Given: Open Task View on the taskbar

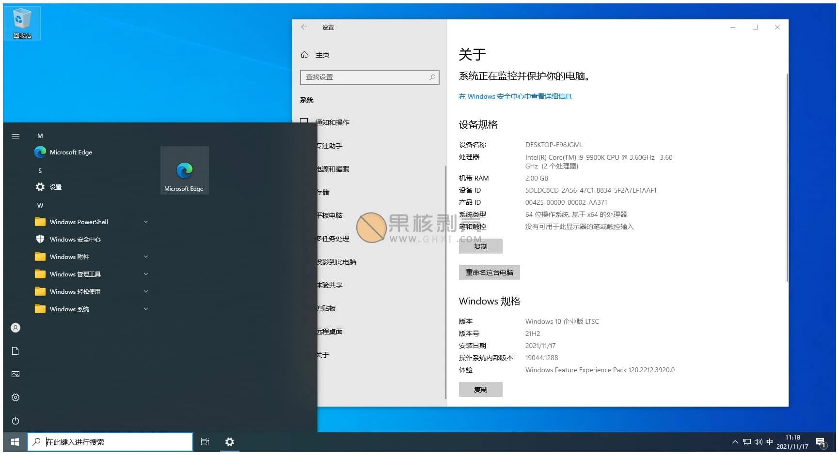Looking at the screenshot, I should [205, 442].
